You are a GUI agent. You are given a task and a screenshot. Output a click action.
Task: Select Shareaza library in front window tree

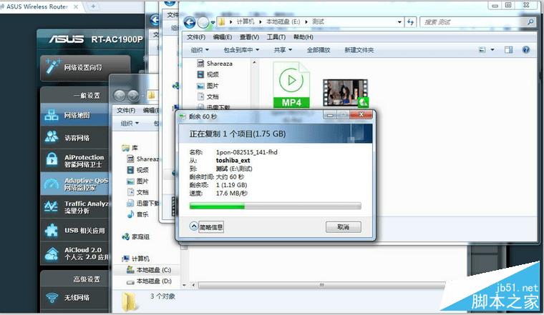(215, 64)
